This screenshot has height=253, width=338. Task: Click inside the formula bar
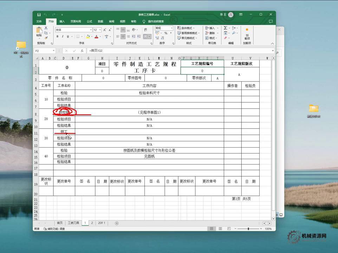click(x=141, y=50)
